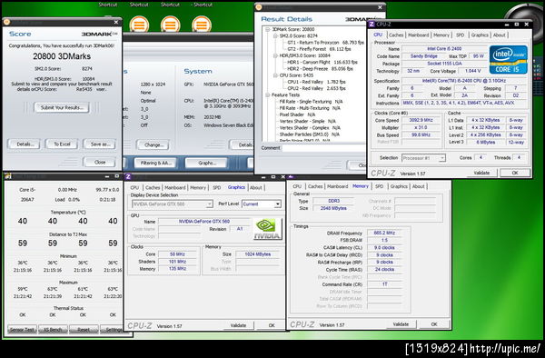Click the Sensor Test button
The image size is (545, 358).
click(22, 330)
